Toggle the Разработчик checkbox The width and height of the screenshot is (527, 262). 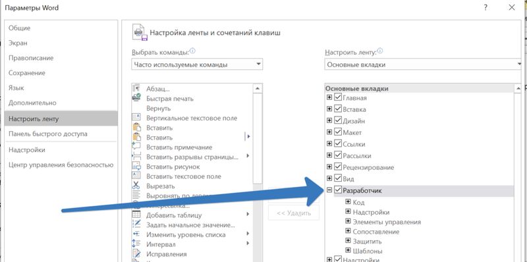(x=338, y=190)
